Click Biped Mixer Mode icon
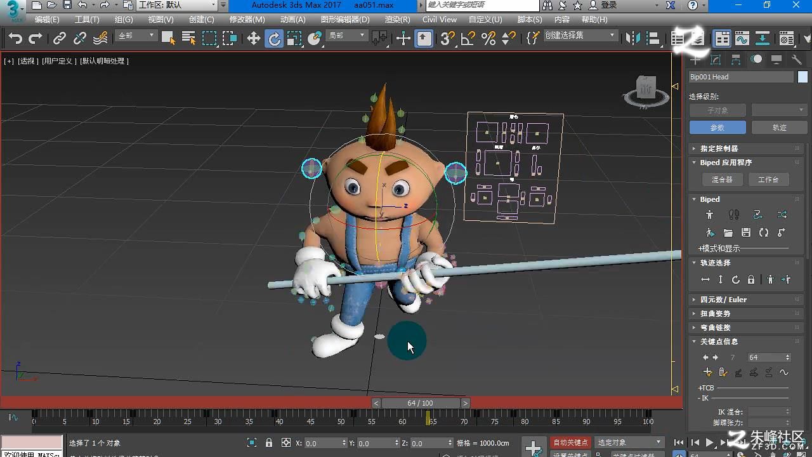This screenshot has width=812, height=457. (x=782, y=215)
